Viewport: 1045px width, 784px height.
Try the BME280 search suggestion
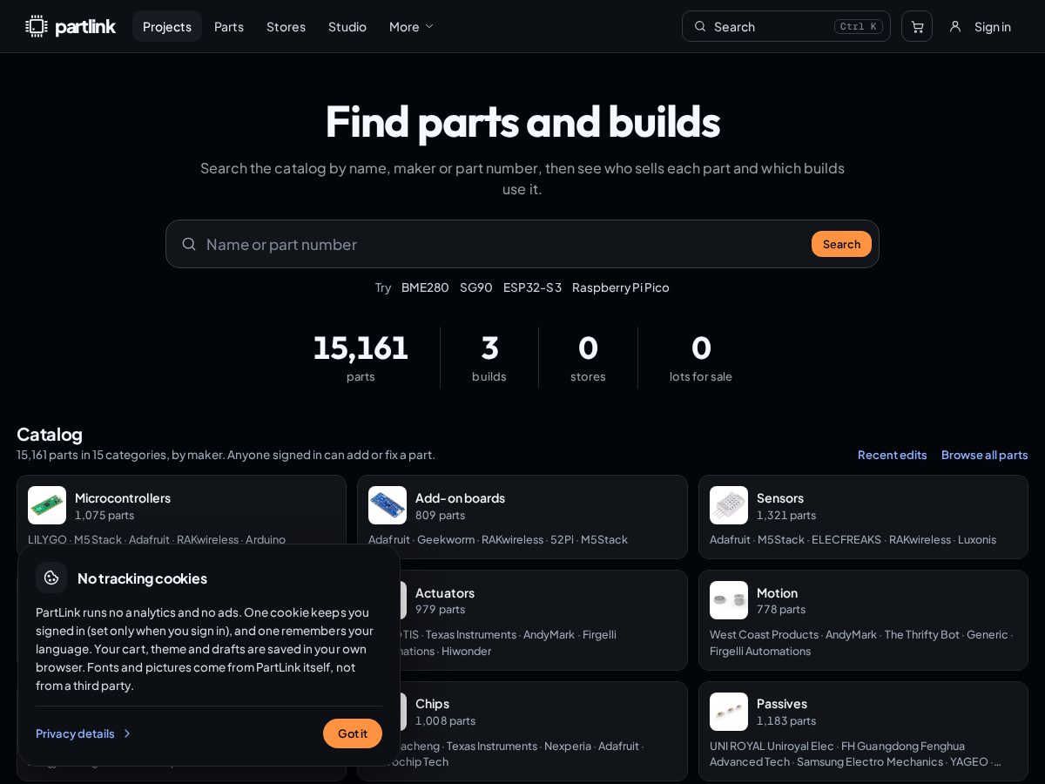425,287
